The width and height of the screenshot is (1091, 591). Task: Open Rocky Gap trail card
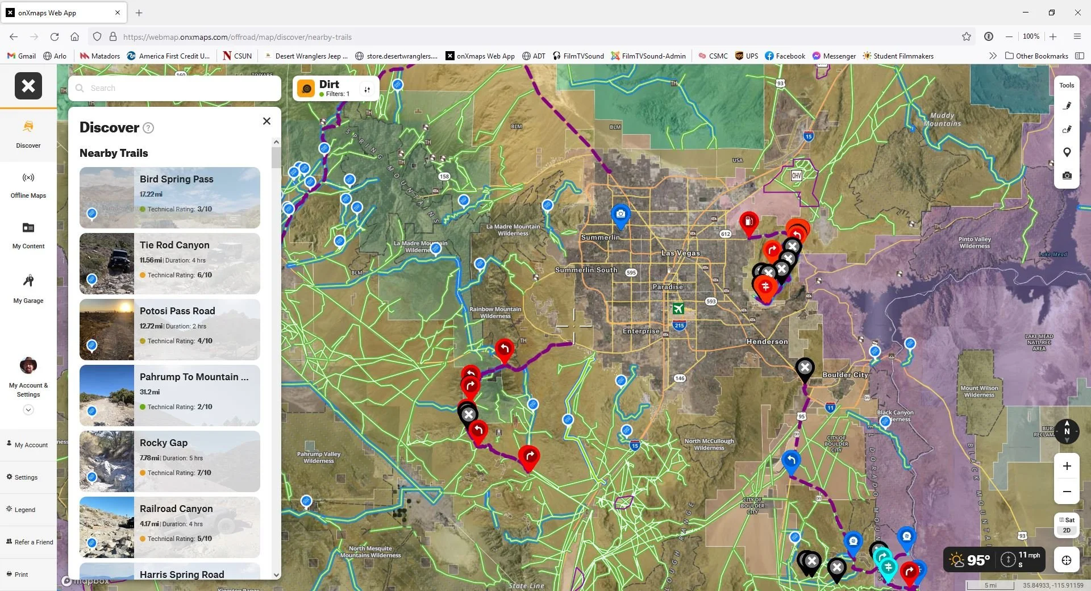click(x=170, y=461)
